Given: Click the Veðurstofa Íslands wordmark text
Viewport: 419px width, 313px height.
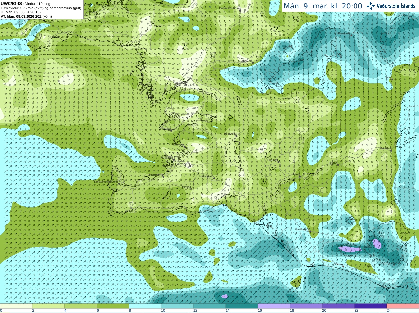Looking at the screenshot, I should pos(396,6).
